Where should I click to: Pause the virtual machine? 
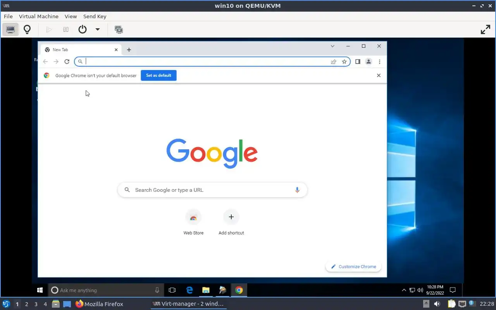[66, 29]
